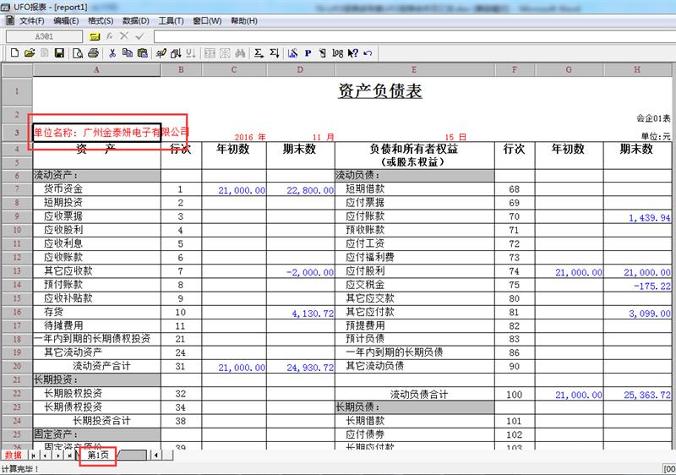Open the 窗口(W) menu
The height and width of the screenshot is (475, 676).
click(207, 20)
